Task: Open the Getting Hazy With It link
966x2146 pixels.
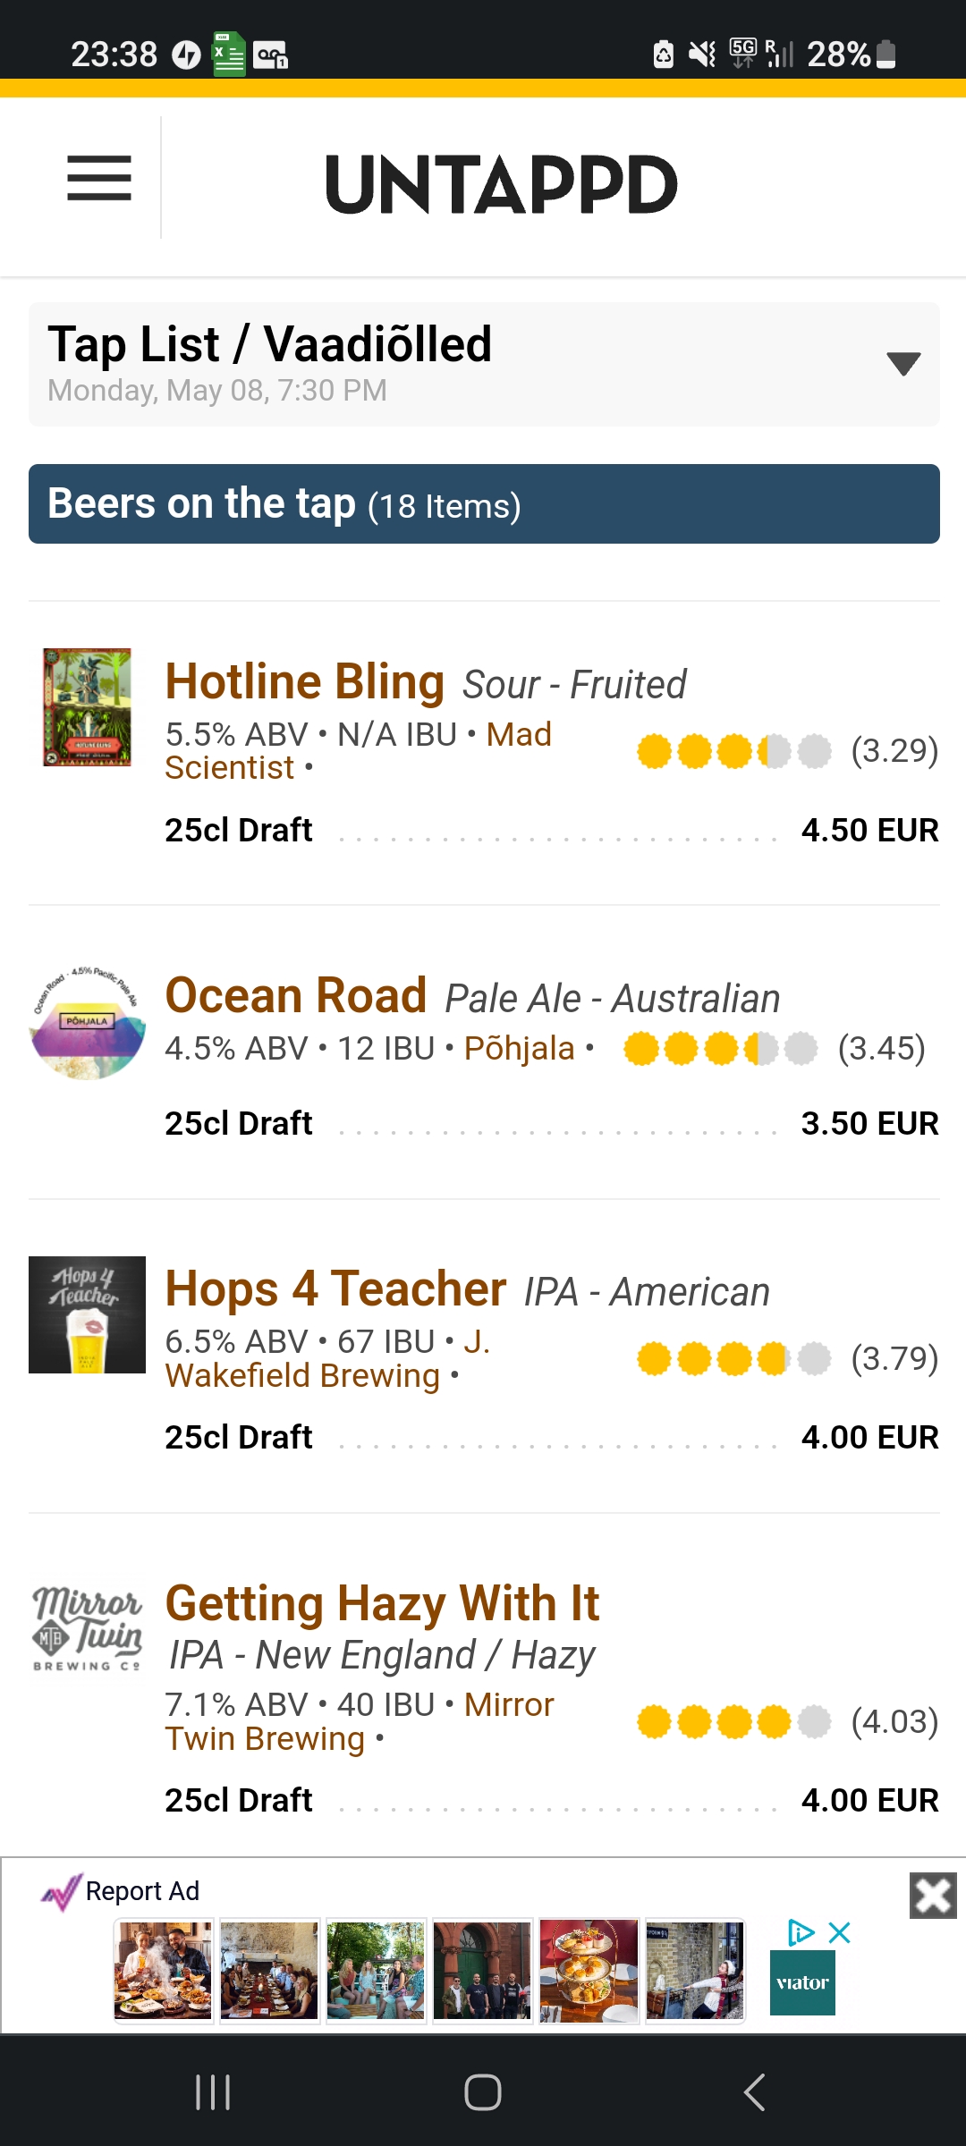Action: pos(382,1604)
